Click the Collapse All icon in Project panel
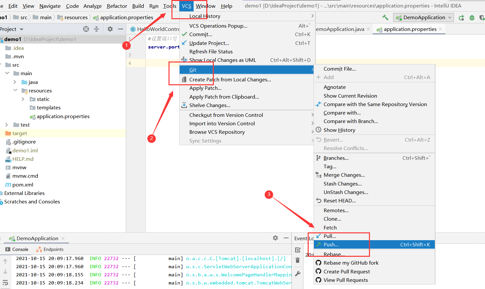The height and width of the screenshot is (289, 485). [x=96, y=29]
